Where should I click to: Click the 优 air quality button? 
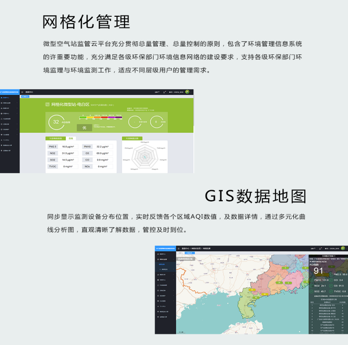pyautogui.click(x=84, y=127)
